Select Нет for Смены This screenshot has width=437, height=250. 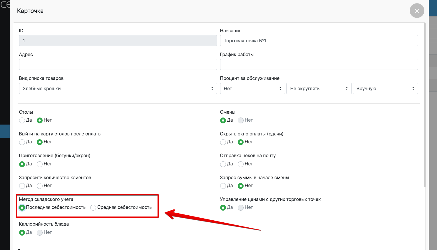click(x=241, y=120)
